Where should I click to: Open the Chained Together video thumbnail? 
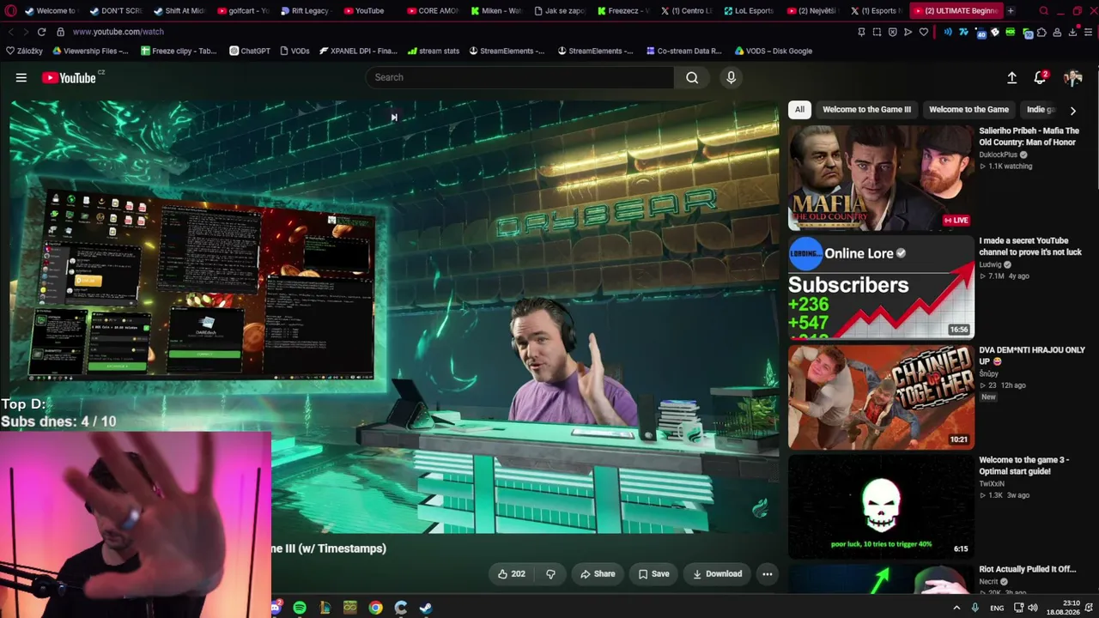pos(881,397)
